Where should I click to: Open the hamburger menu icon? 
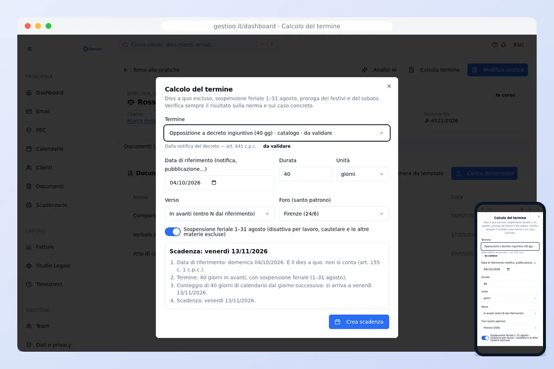pos(29,49)
